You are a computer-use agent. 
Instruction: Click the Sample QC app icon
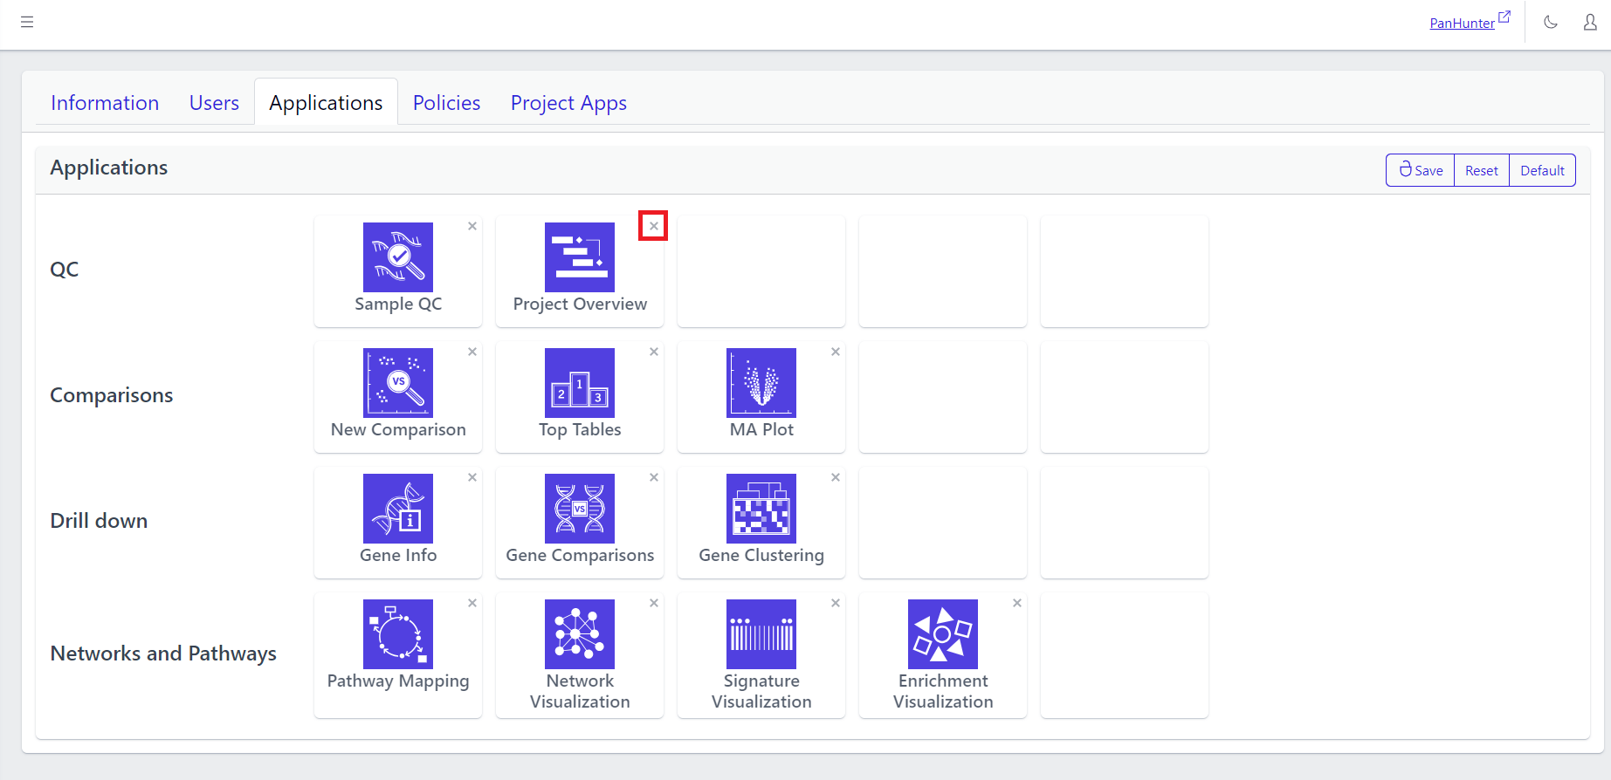[x=398, y=257]
